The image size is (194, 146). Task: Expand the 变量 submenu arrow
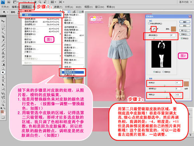(61, 56)
